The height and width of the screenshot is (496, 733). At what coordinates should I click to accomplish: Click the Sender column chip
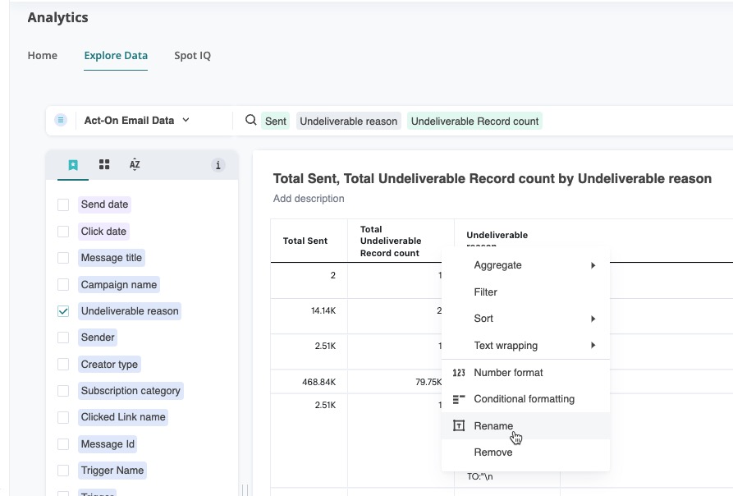(97, 338)
